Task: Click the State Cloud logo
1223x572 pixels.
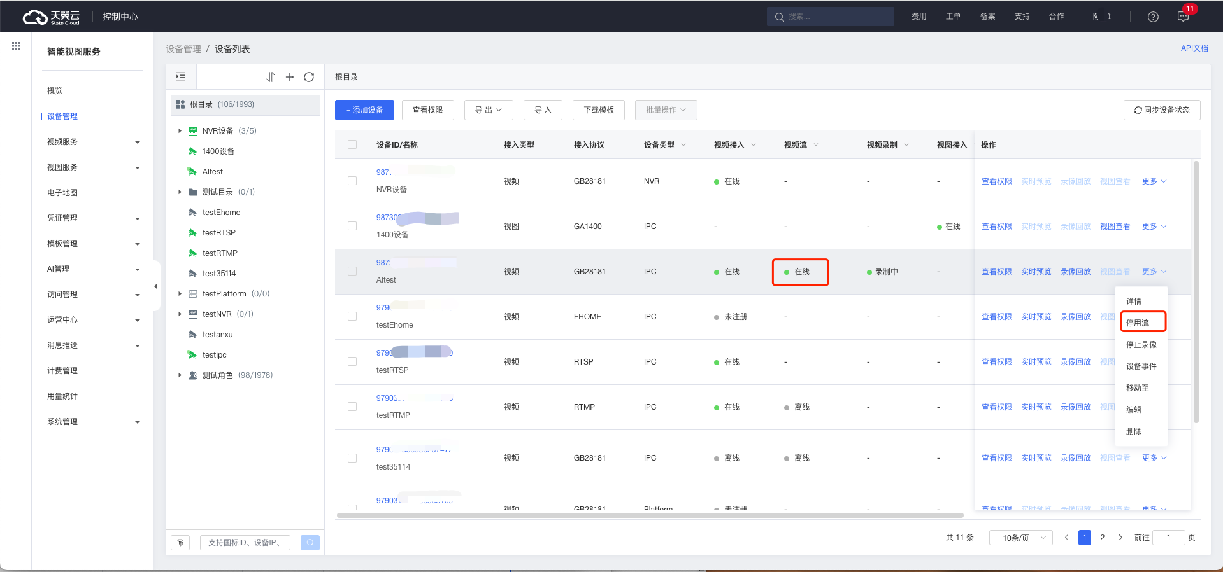Action: coord(51,17)
